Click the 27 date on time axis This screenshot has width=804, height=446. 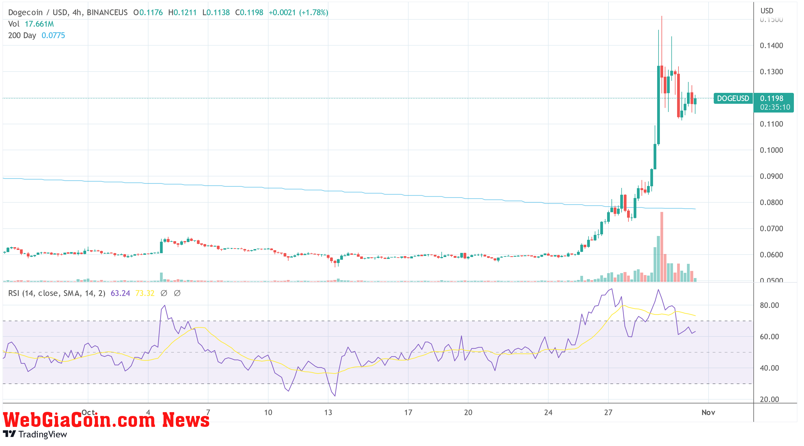point(608,413)
